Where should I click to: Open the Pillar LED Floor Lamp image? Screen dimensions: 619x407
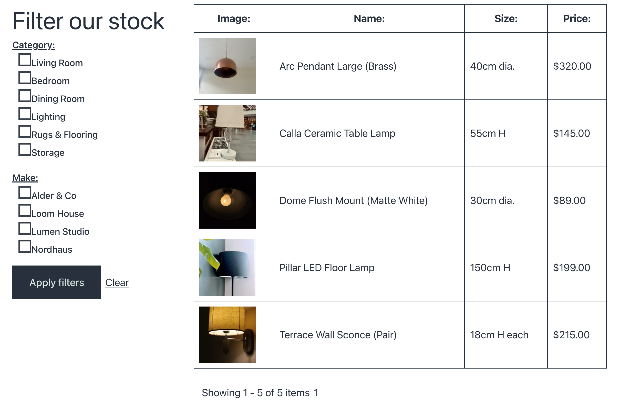(228, 268)
